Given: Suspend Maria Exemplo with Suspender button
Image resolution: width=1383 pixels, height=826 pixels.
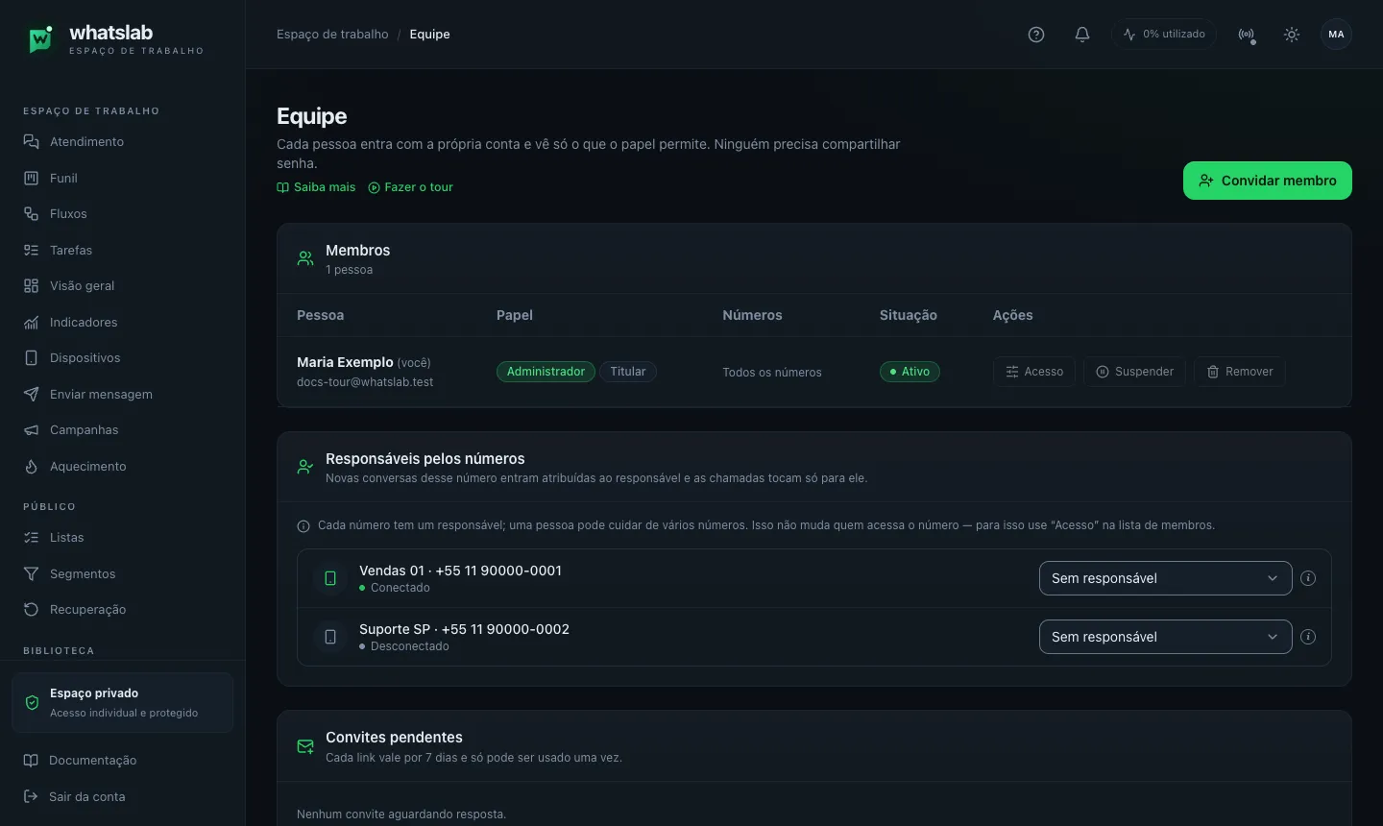Looking at the screenshot, I should click(x=1134, y=372).
